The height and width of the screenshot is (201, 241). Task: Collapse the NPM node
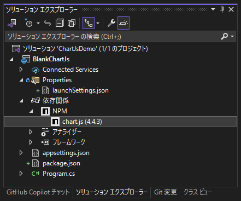pyautogui.click(x=31, y=111)
